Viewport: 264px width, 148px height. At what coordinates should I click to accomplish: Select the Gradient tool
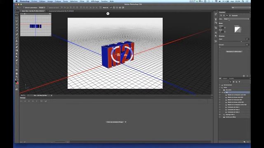(x=16, y=50)
